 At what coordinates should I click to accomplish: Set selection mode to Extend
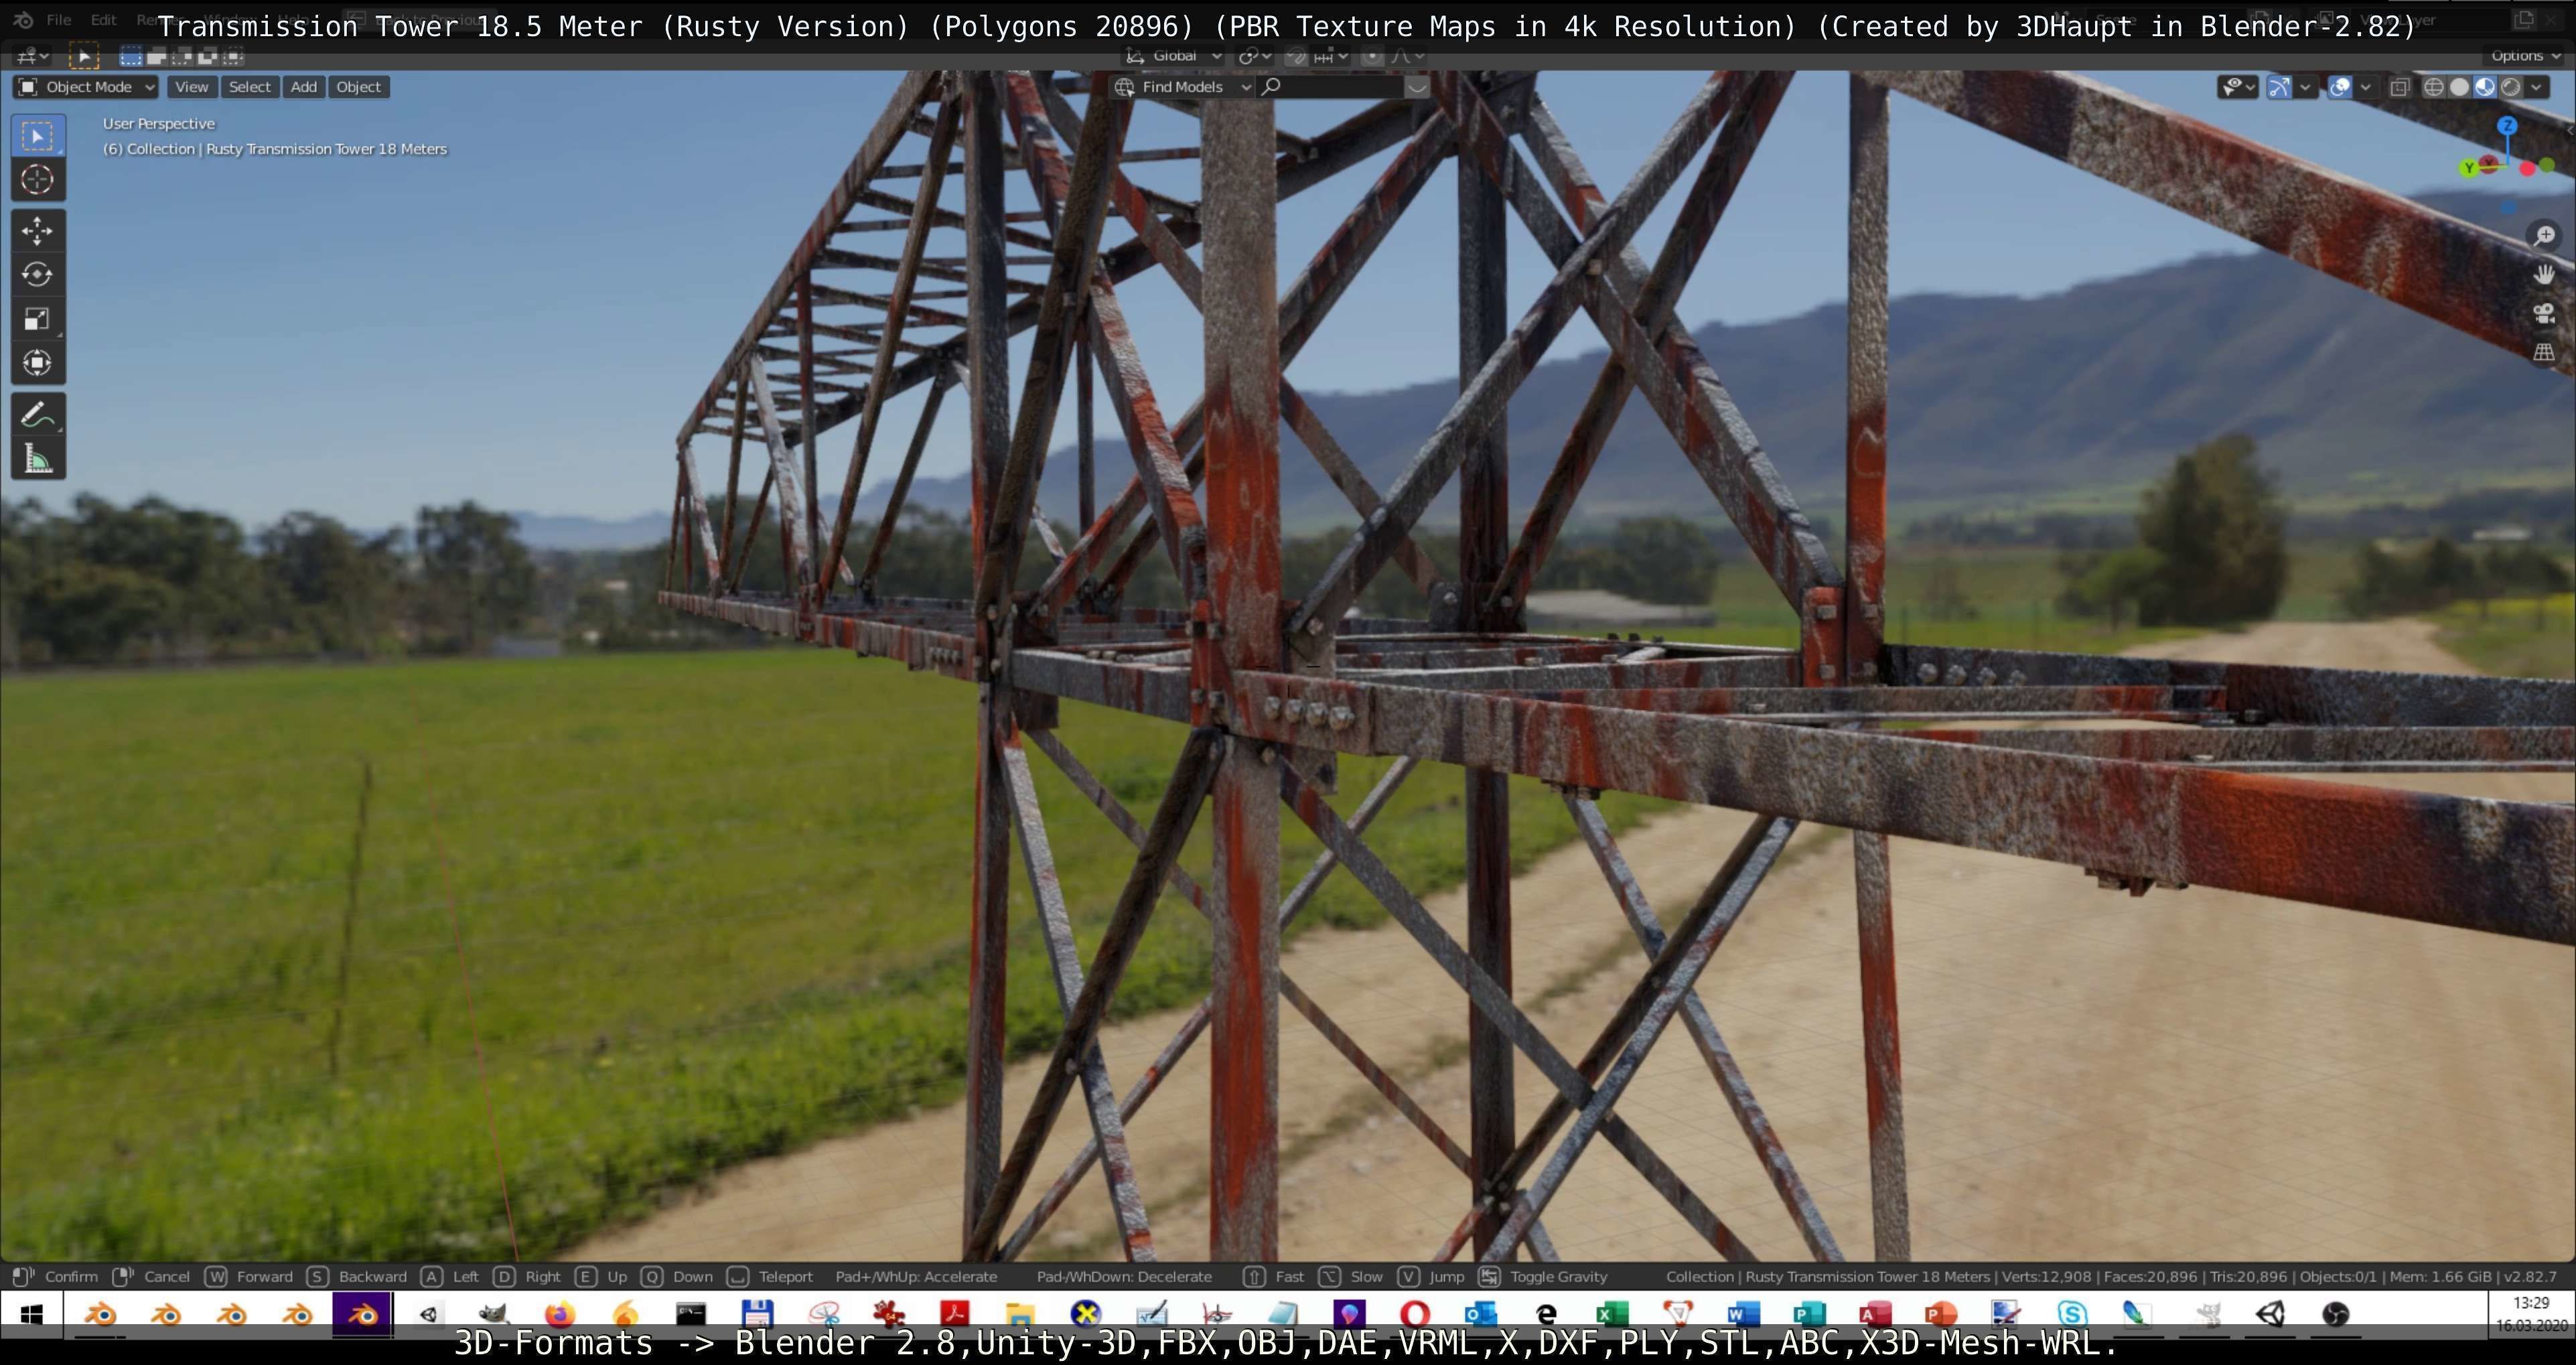click(157, 57)
